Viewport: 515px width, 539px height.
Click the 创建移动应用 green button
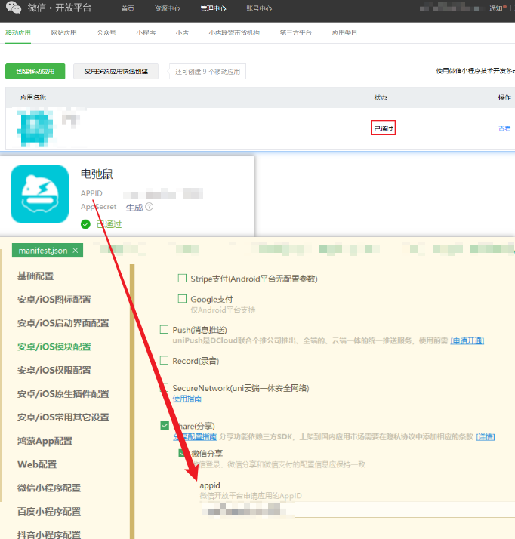tap(35, 71)
